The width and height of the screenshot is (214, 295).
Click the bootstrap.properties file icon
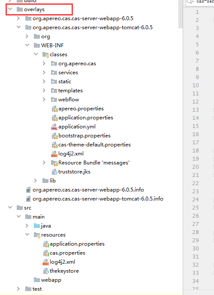pos(54,136)
